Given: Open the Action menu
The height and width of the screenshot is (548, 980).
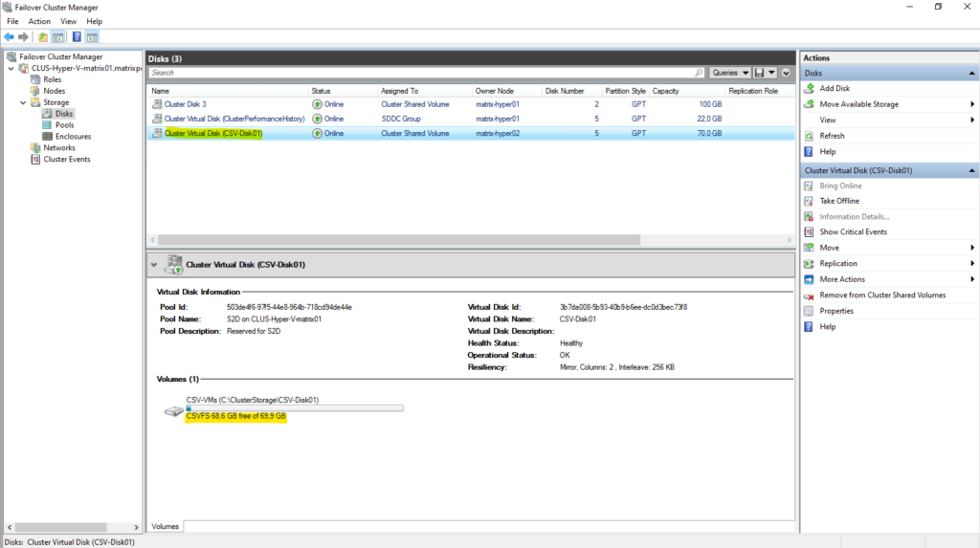Looking at the screenshot, I should tap(39, 21).
